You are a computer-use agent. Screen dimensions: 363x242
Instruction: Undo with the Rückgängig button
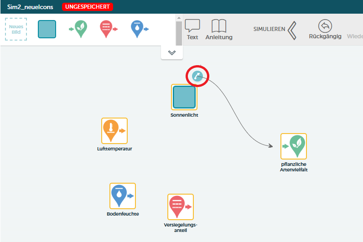point(325,30)
